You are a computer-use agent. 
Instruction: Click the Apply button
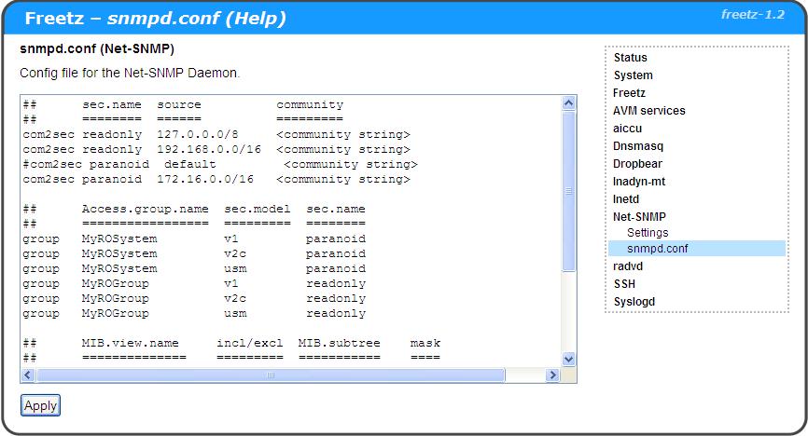coord(40,405)
